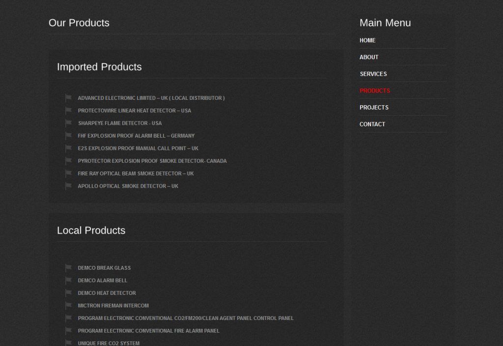Open the Contact page link

(372, 124)
